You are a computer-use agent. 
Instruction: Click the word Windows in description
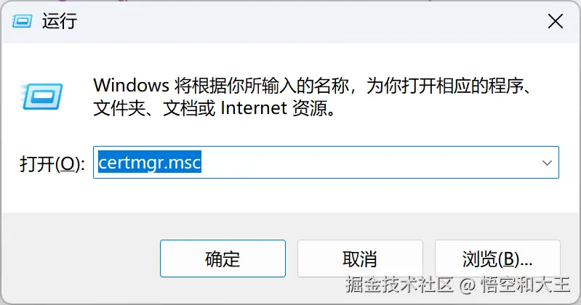[x=131, y=86]
